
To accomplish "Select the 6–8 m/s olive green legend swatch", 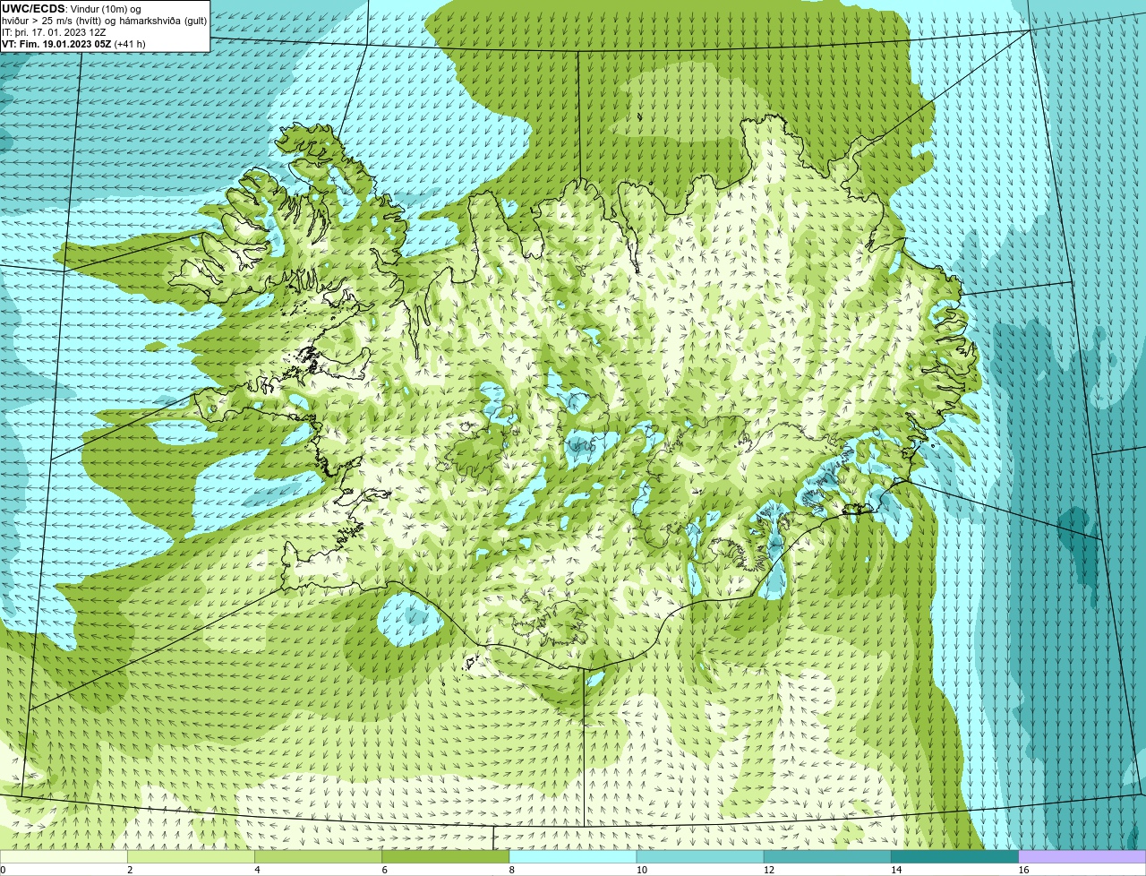I will (x=446, y=856).
